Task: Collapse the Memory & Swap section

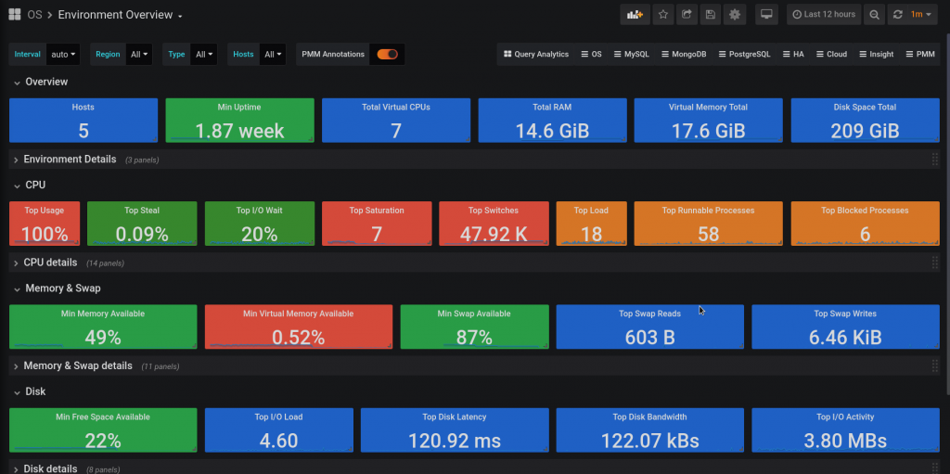Action: [x=62, y=288]
